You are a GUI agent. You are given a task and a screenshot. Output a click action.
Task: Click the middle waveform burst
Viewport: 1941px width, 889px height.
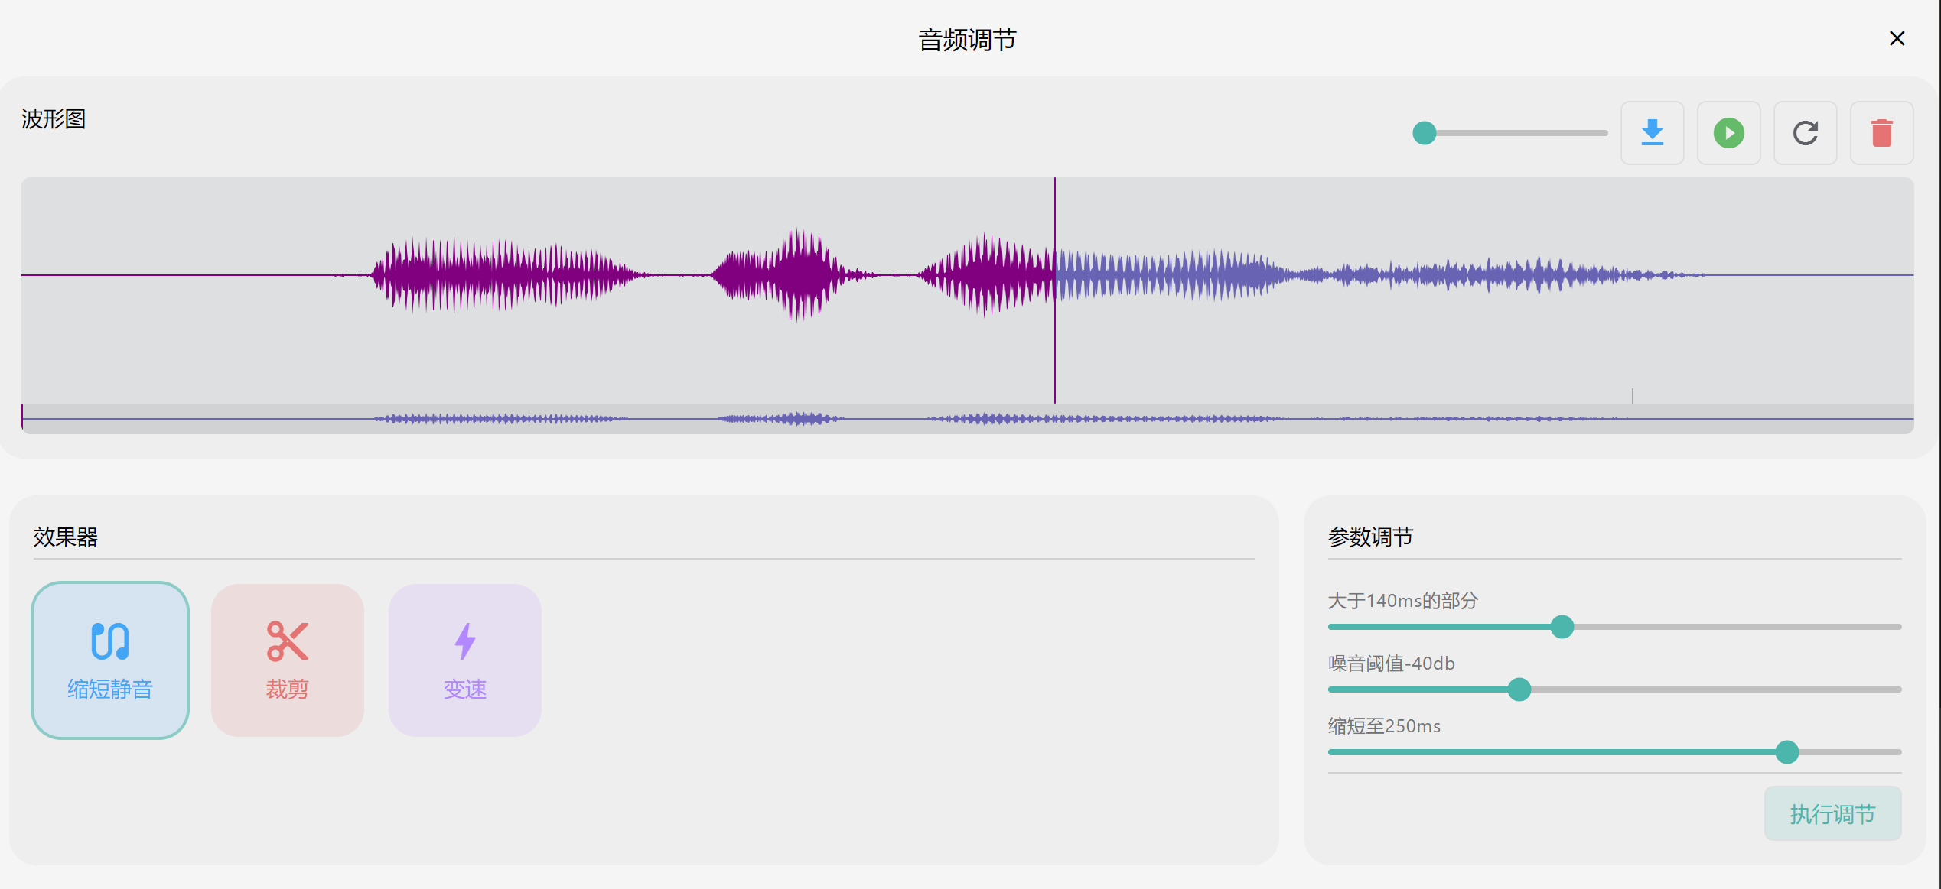pyautogui.click(x=788, y=275)
